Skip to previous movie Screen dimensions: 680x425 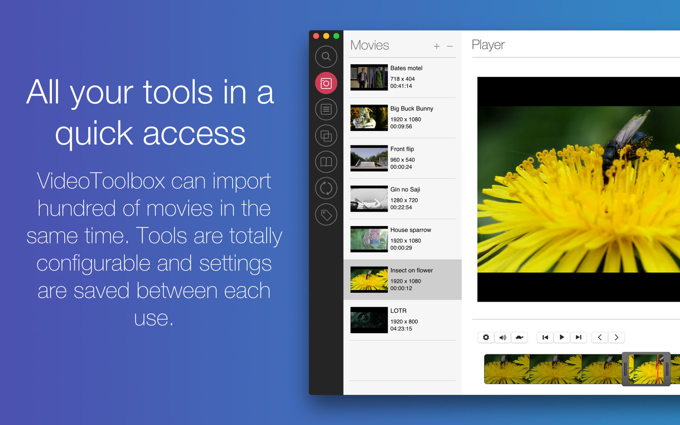[x=545, y=337]
